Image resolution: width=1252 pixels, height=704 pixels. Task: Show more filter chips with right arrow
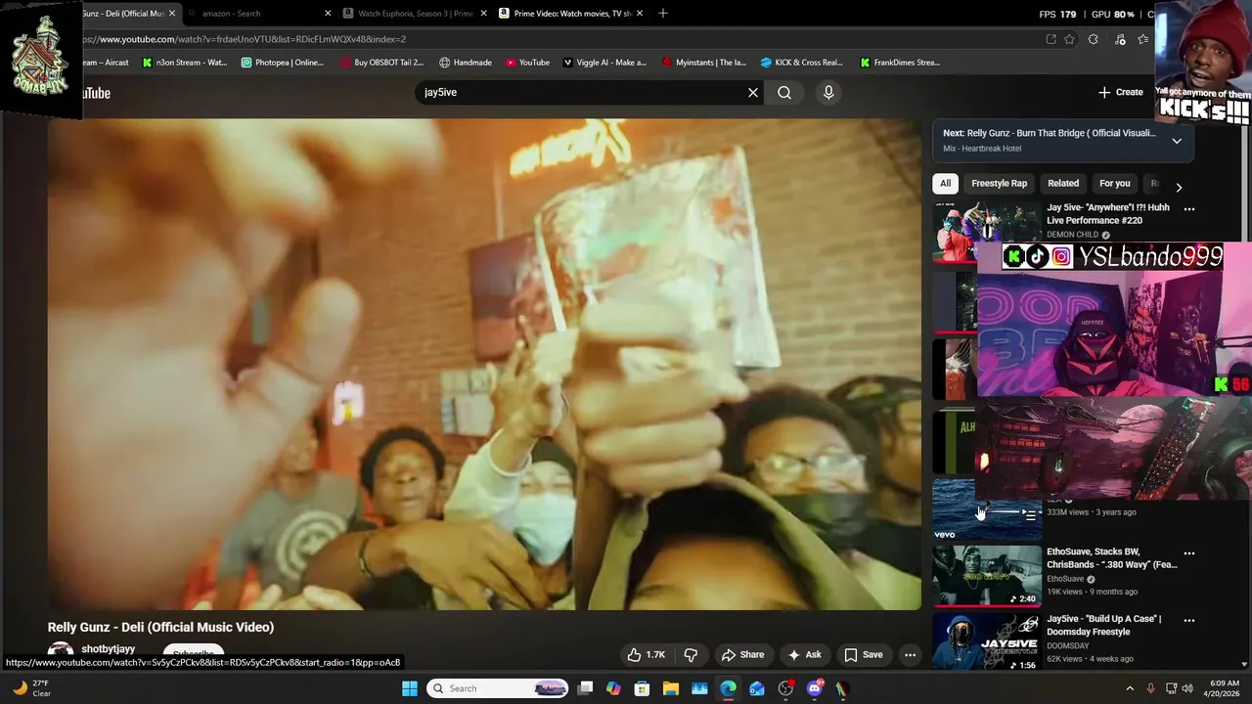(1179, 187)
